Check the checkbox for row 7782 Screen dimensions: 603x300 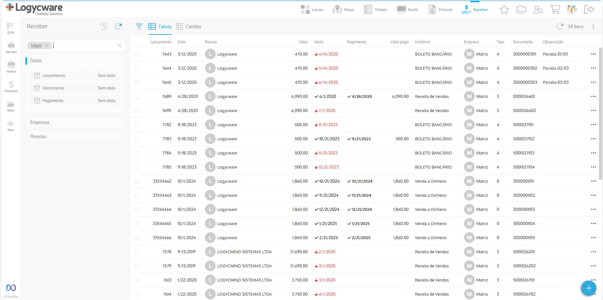pos(137,125)
